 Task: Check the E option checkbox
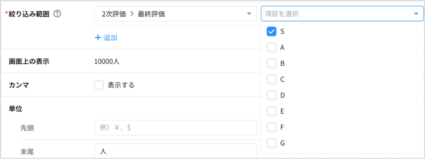pos(272,111)
